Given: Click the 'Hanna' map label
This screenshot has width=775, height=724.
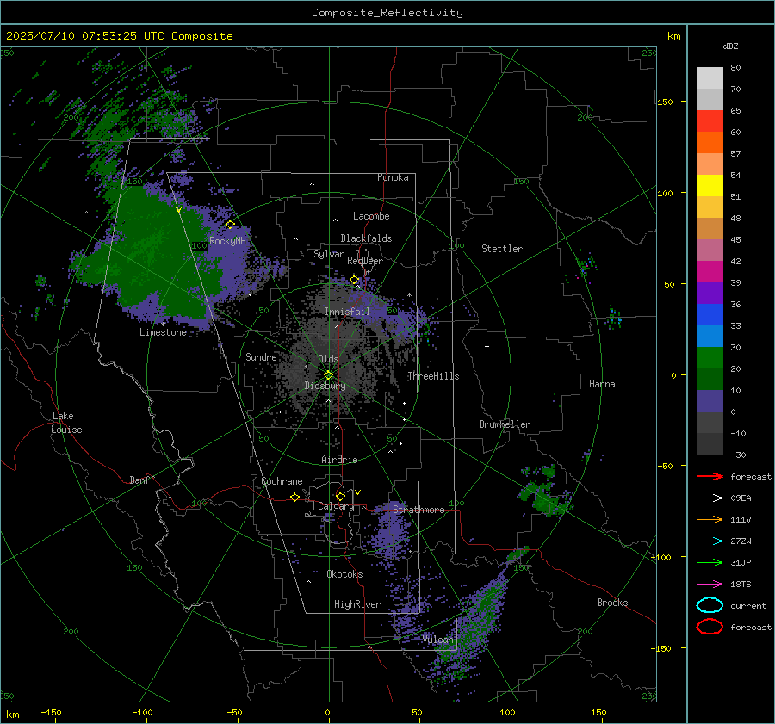Looking at the screenshot, I should [x=602, y=384].
